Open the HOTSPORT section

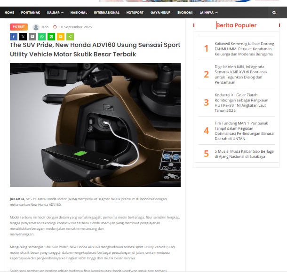tap(135, 12)
